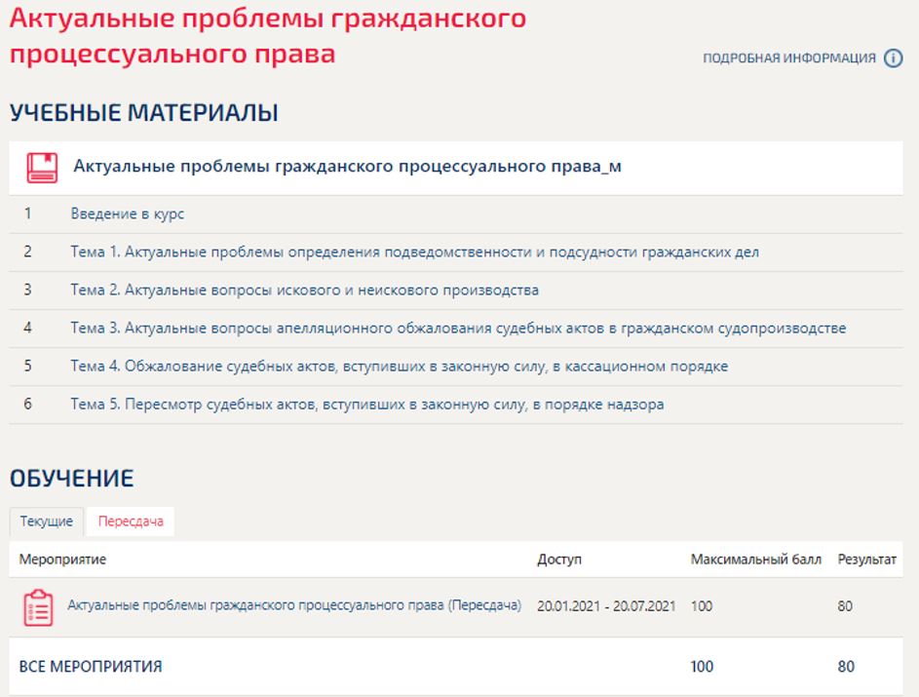
Task: Click the clipboard icon of the Пересдача event
Action: (37, 606)
